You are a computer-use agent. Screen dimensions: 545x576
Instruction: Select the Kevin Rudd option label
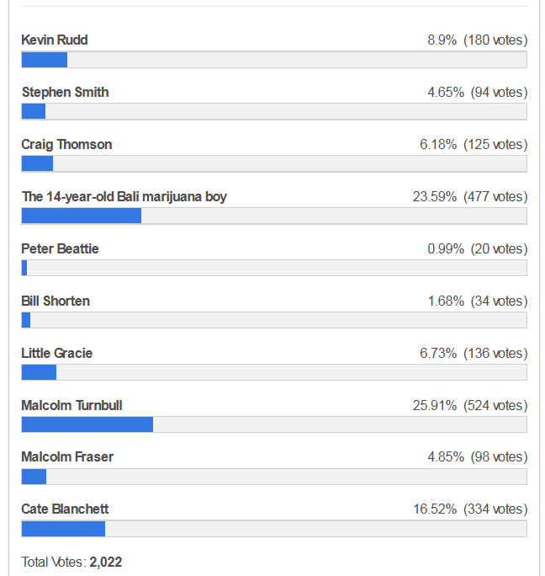pos(55,40)
